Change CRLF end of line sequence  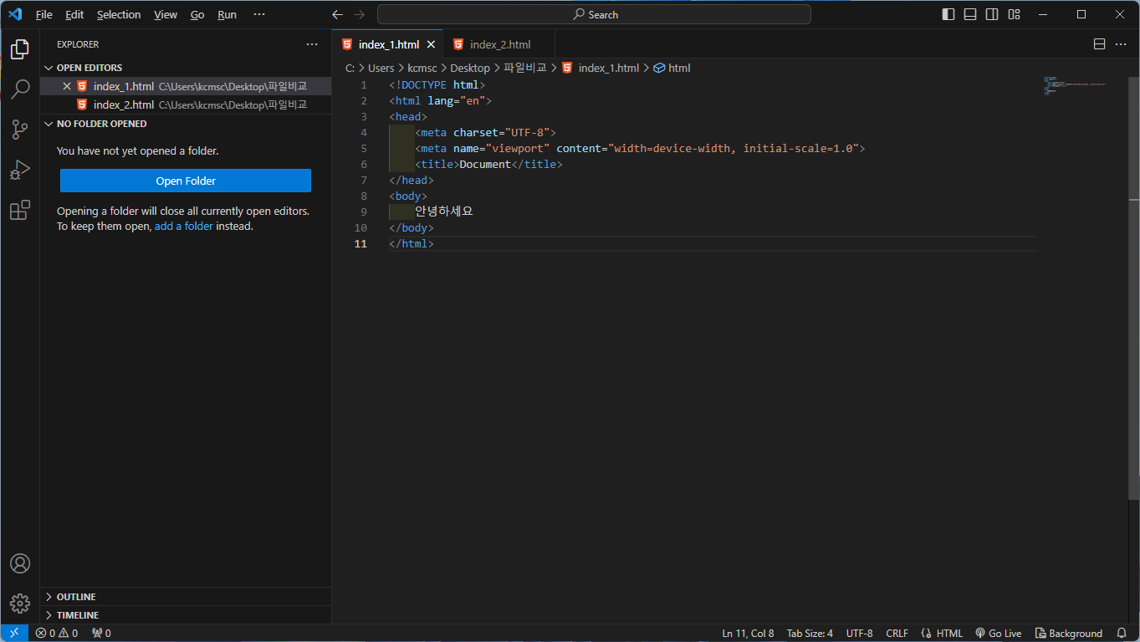click(x=897, y=633)
